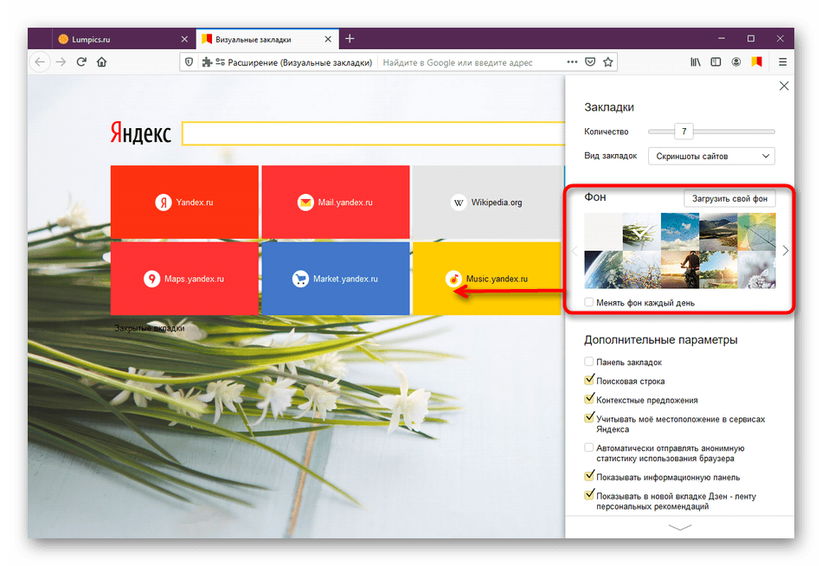Select the dried branches background thumbnail
This screenshot has width=822, height=566.
pyautogui.click(x=642, y=270)
